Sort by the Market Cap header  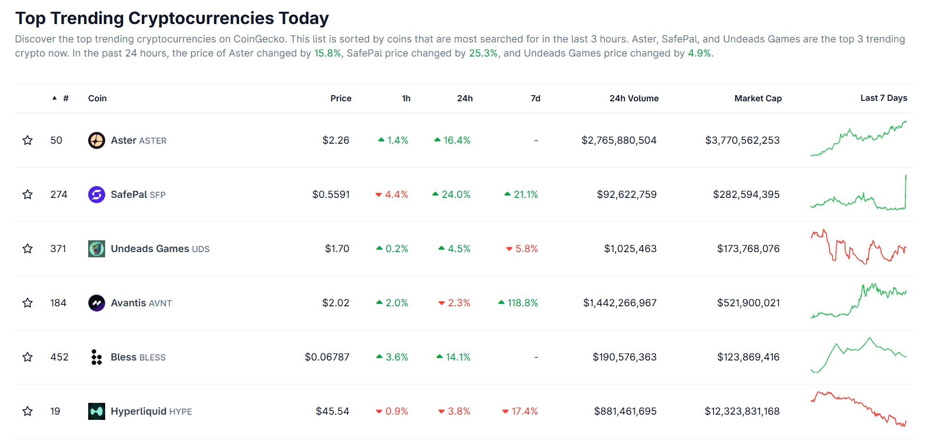758,98
